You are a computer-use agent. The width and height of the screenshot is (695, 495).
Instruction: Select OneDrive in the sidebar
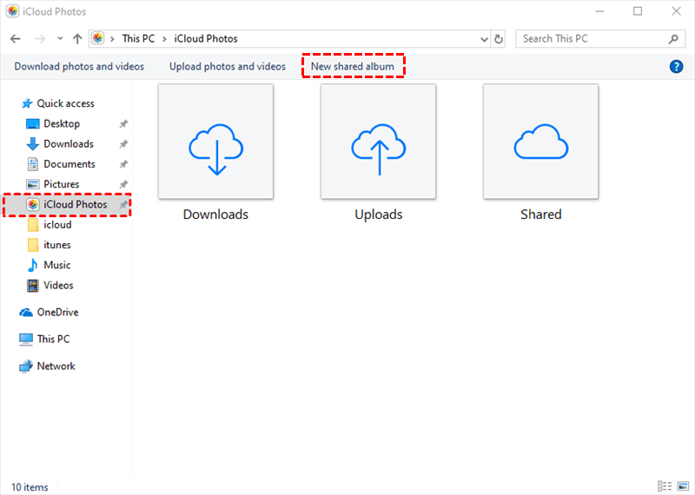(57, 312)
